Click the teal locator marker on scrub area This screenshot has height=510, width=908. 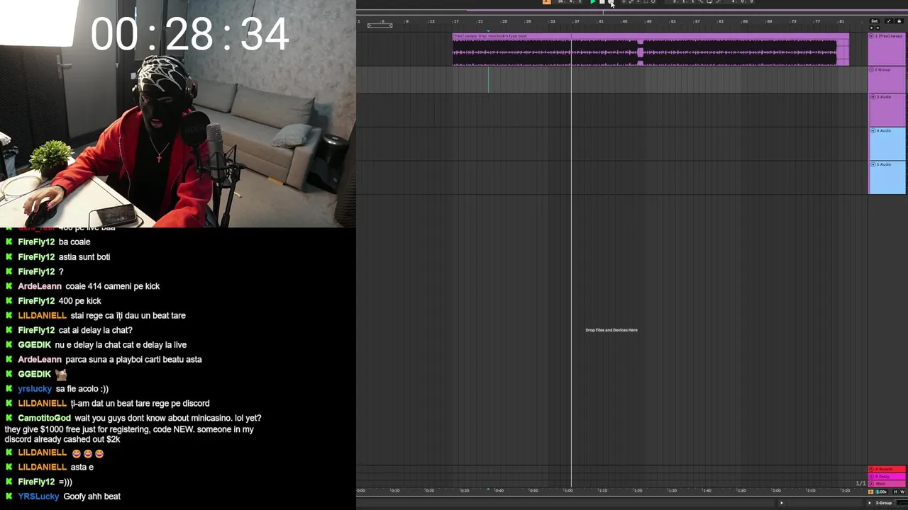click(488, 30)
